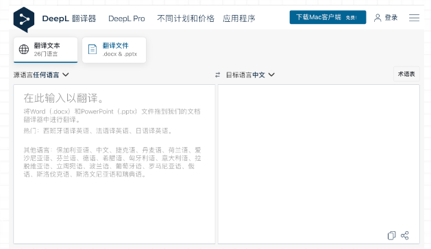The height and width of the screenshot is (249, 431).
Task: Open 不同计划和价格 menu item
Action: click(x=186, y=18)
